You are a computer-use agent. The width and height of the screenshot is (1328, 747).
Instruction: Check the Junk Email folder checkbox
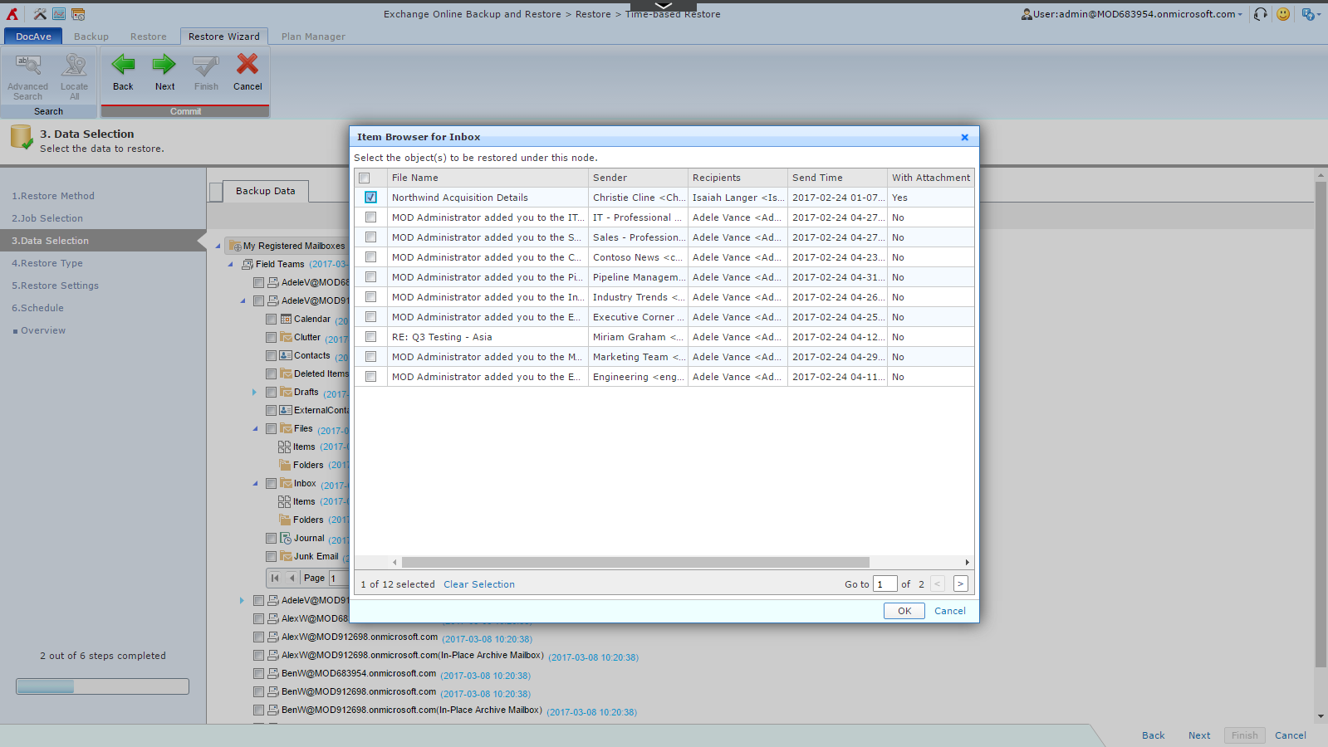click(271, 556)
